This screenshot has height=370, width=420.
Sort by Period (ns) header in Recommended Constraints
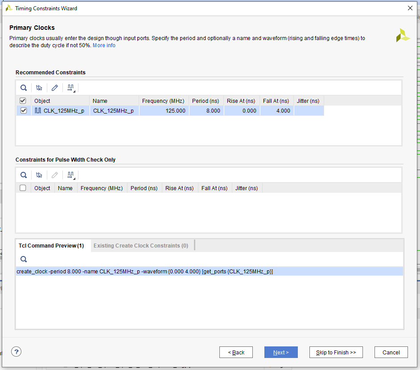point(206,101)
